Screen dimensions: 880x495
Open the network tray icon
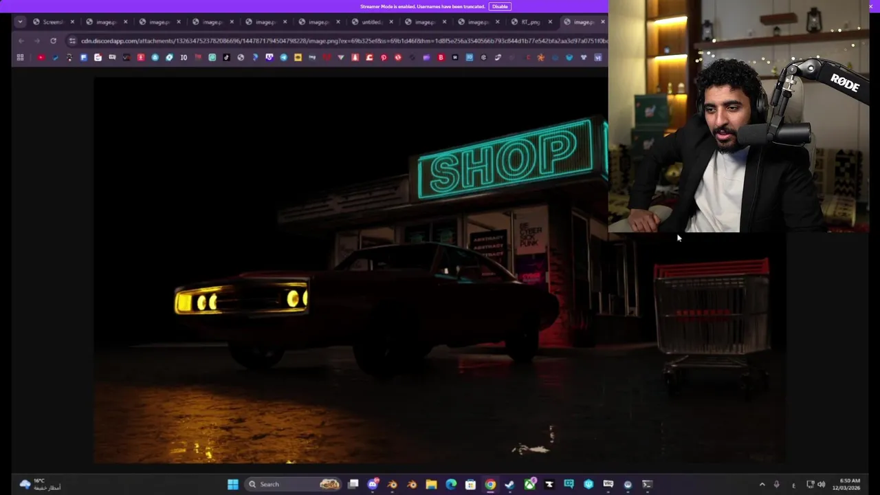pyautogui.click(x=810, y=484)
